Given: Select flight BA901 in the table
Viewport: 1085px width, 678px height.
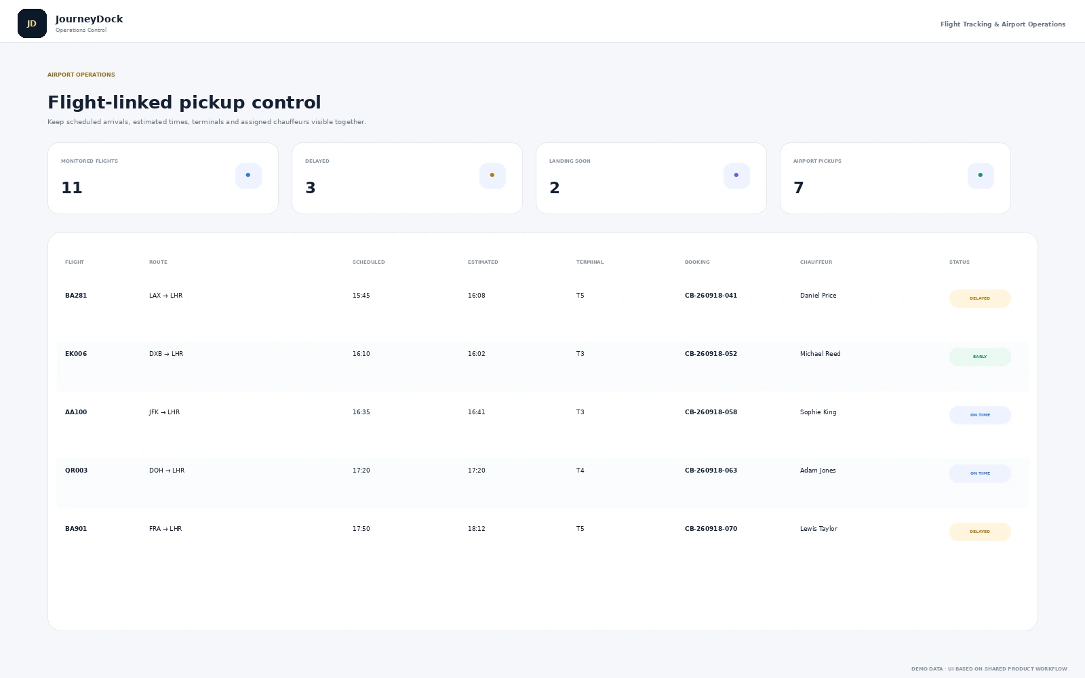Looking at the screenshot, I should 76,529.
